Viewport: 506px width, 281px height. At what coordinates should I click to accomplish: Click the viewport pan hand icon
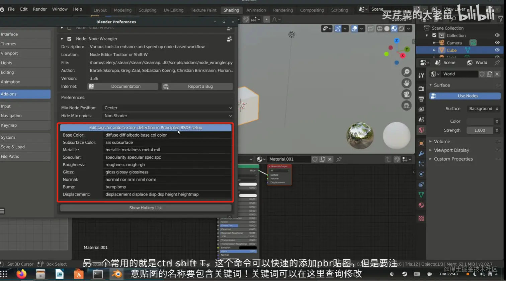406,83
